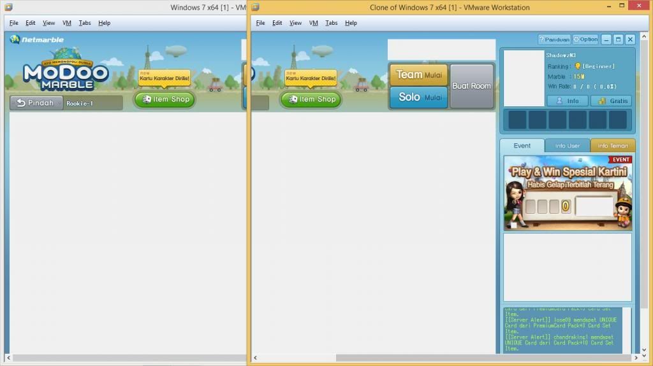Click Kartu Karakter Dirilis bubble in left window
Image resolution: width=653 pixels, height=366 pixels.
click(165, 78)
